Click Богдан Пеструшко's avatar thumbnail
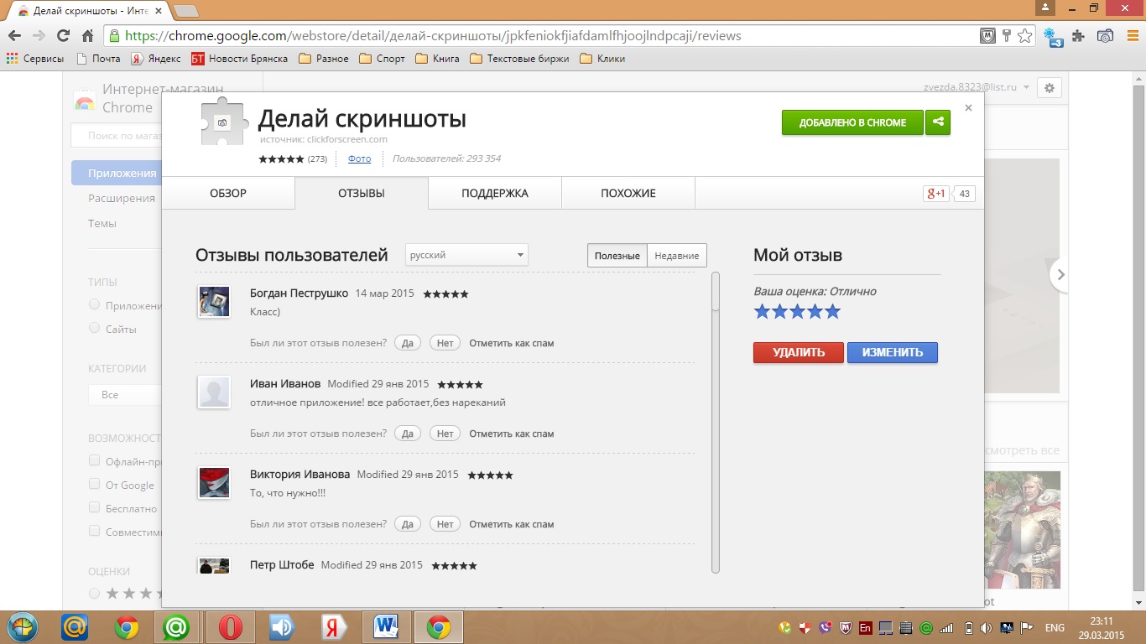The image size is (1146, 644). pyautogui.click(x=214, y=302)
